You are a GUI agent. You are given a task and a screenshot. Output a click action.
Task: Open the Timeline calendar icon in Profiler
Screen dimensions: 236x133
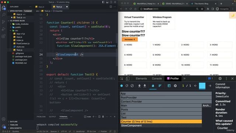coord(169,86)
